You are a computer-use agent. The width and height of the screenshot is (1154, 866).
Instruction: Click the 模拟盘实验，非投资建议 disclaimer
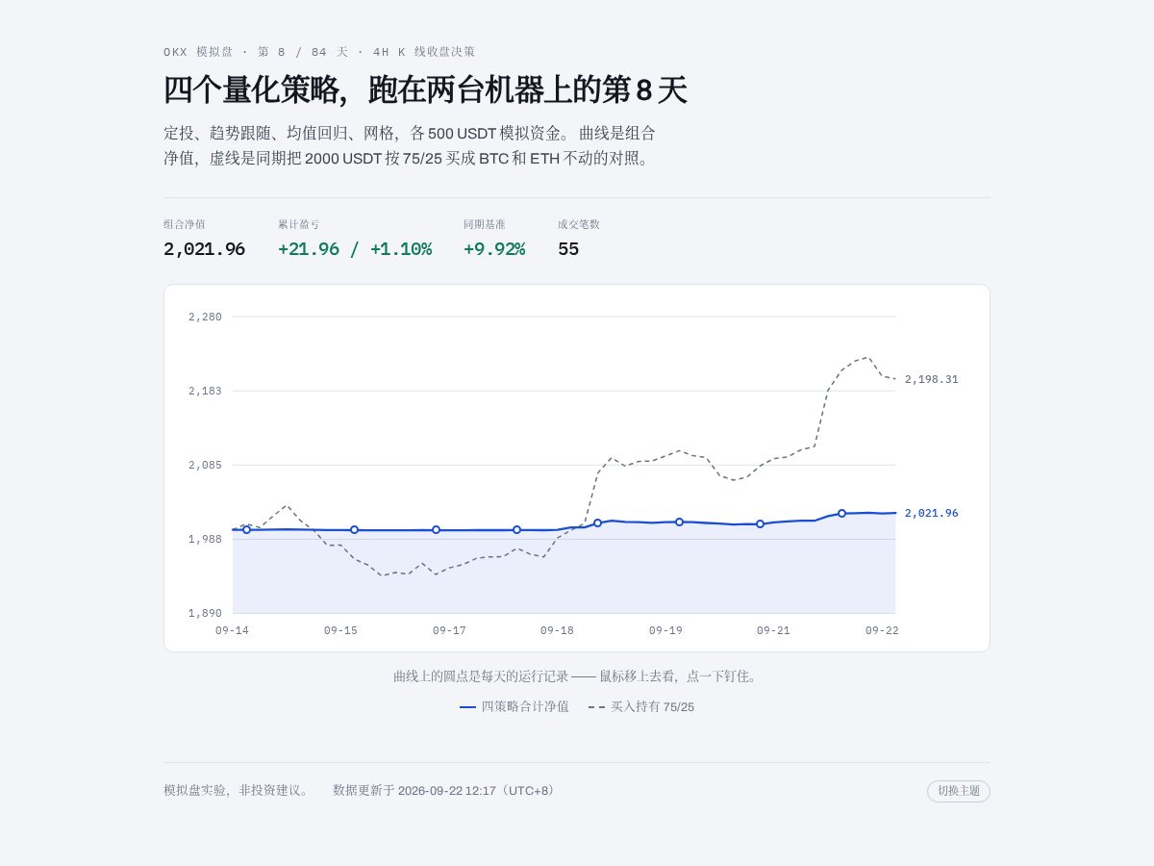coord(237,791)
